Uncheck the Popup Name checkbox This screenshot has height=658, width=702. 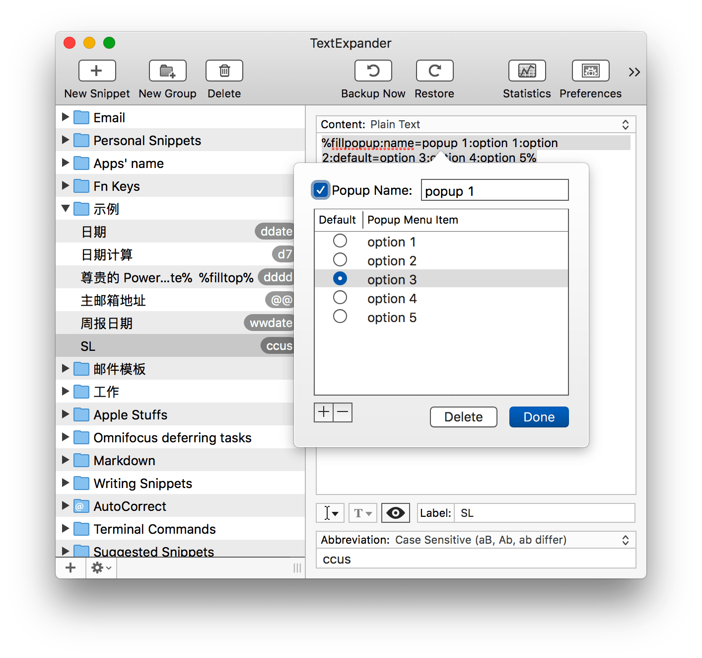pos(321,190)
